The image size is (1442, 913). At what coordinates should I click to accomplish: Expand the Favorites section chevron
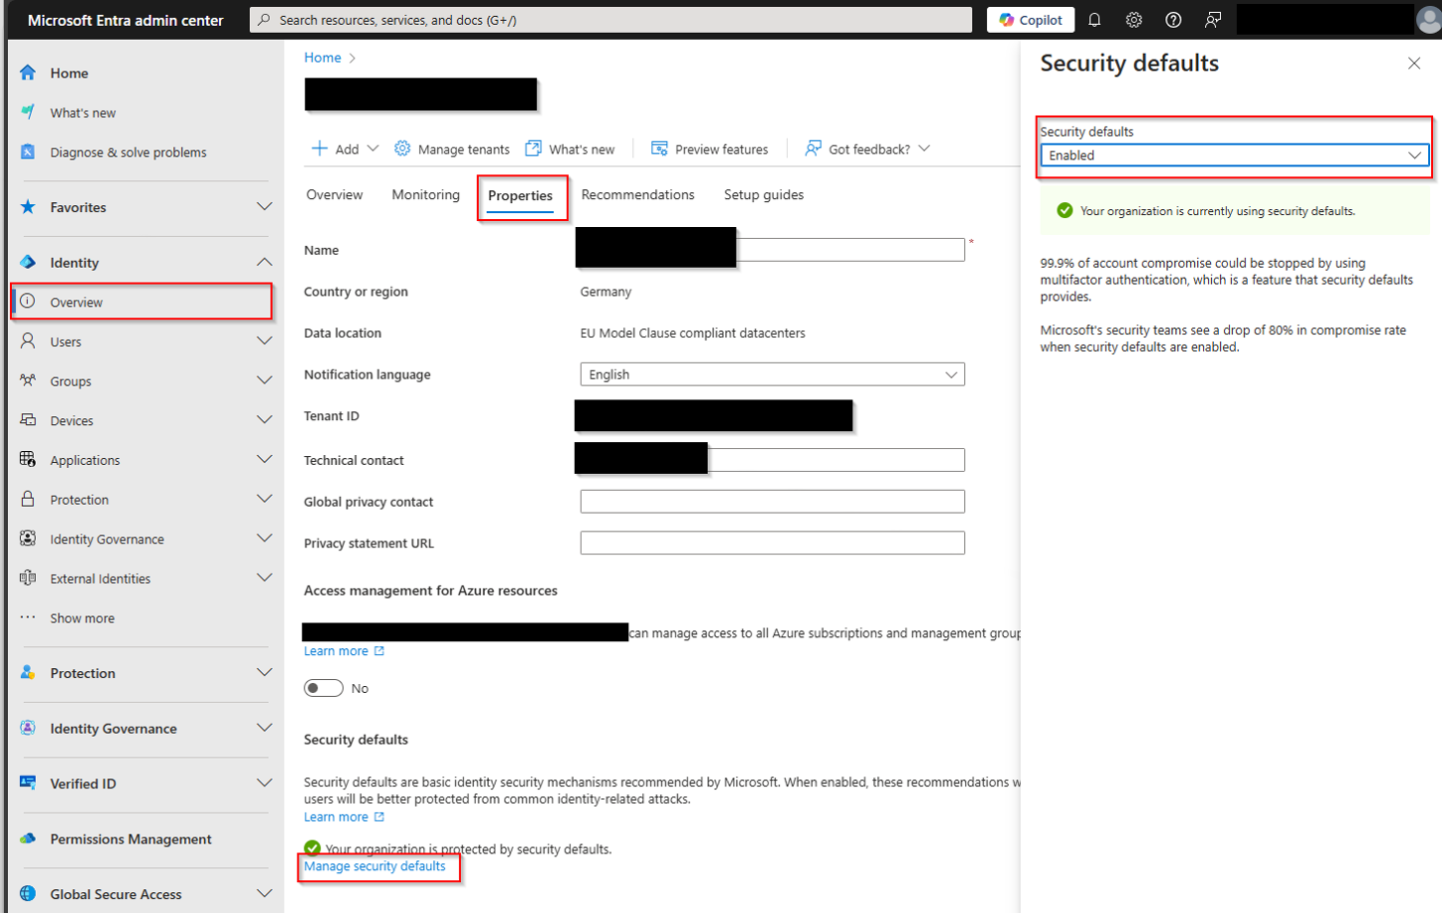tap(264, 207)
